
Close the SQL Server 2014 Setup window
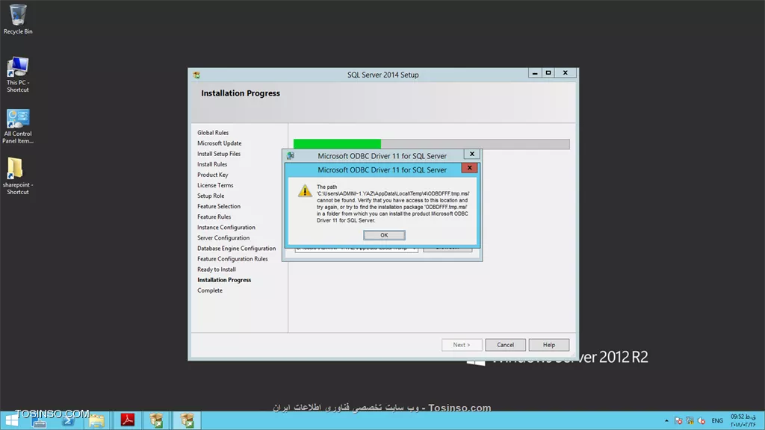(566, 73)
